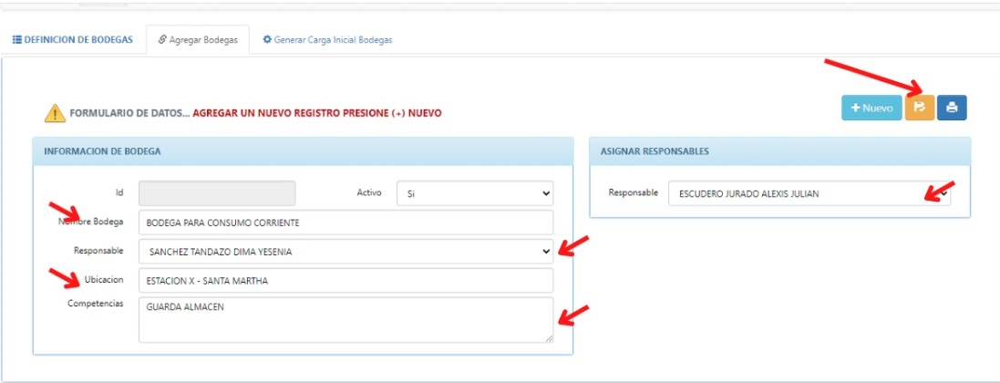Click the Activo field label
This screenshot has height=383, width=1000.
[x=368, y=192]
